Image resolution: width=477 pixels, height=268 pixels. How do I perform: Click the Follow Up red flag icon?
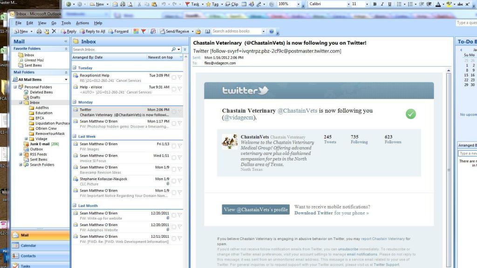tap(143, 31)
